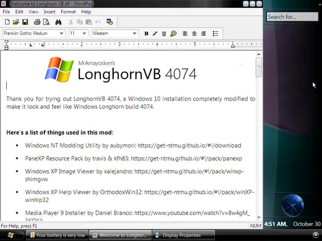Insert Date/Time using toolbar icon
322x241 pixels.
click(x=110, y=22)
